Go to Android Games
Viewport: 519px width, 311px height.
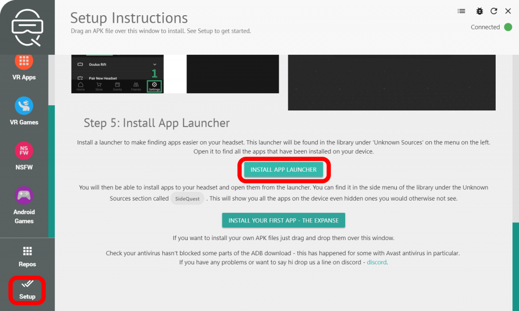coord(24,205)
